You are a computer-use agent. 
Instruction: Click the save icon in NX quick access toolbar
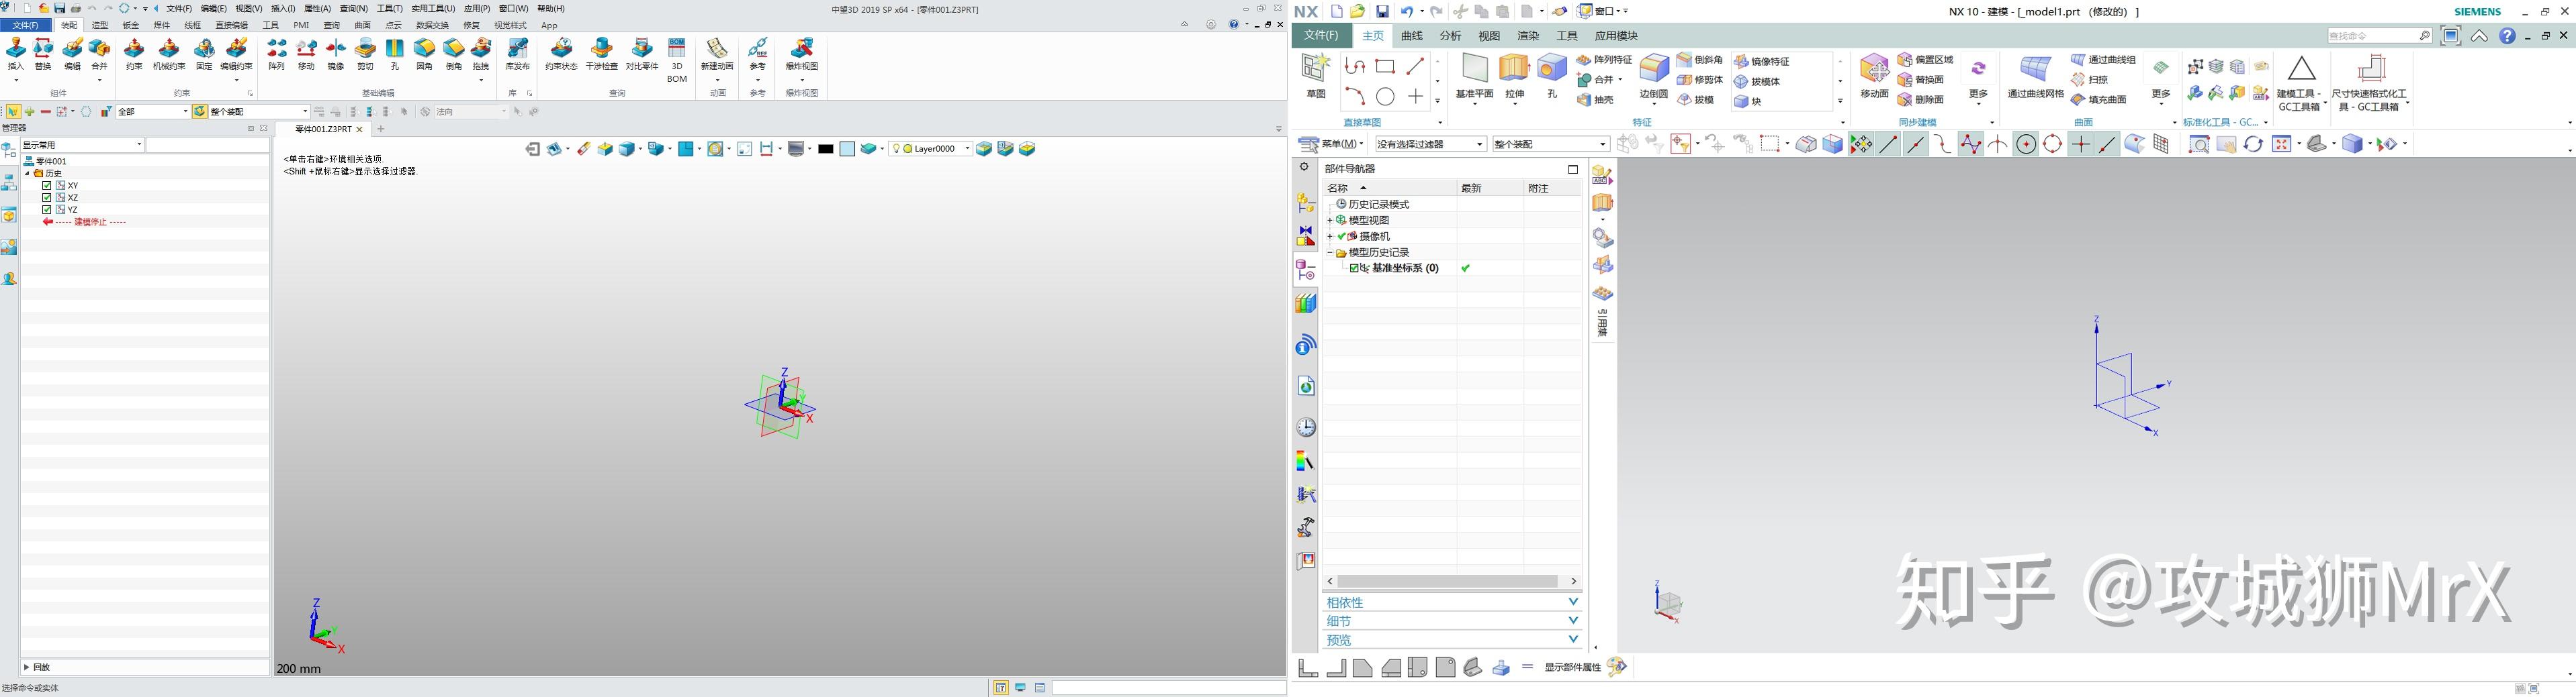(x=1382, y=12)
